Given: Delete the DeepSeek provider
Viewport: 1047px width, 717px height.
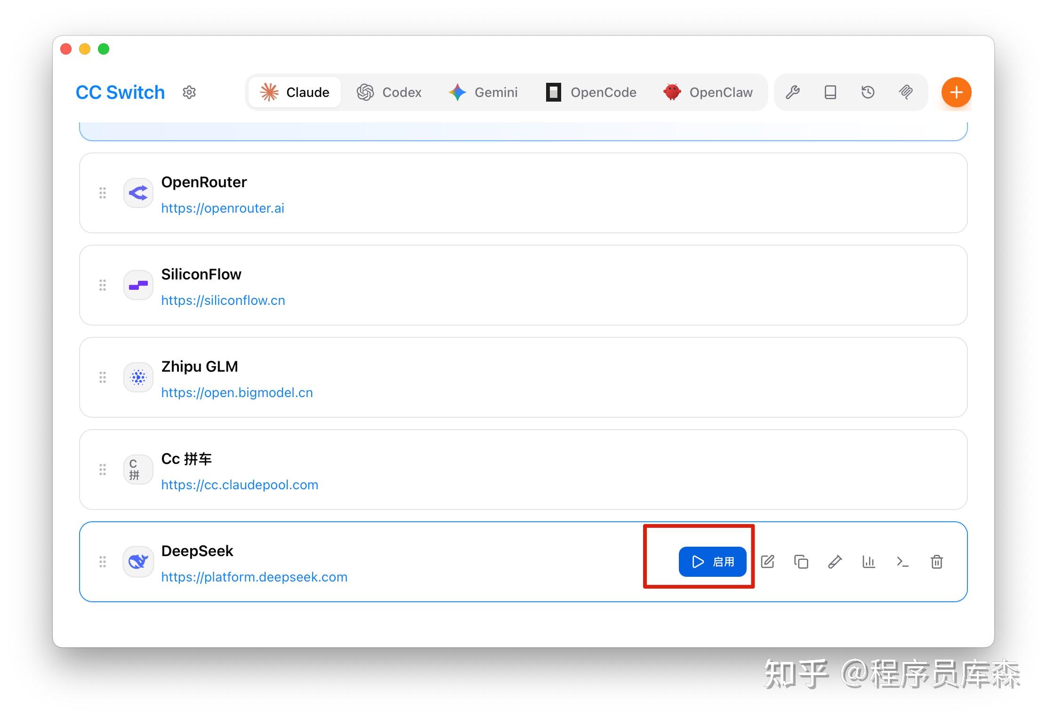Looking at the screenshot, I should [x=937, y=562].
